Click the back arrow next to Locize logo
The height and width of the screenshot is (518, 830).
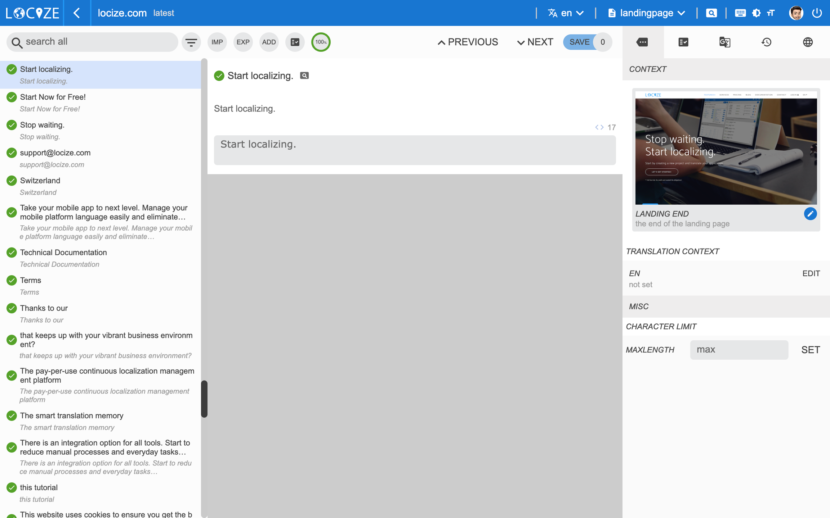pyautogui.click(x=77, y=13)
